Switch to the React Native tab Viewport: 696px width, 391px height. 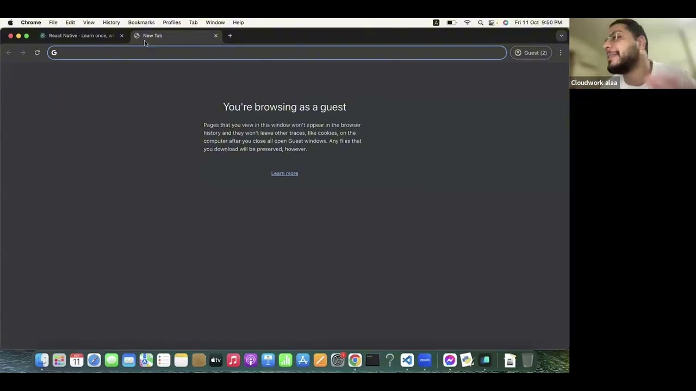(x=82, y=36)
